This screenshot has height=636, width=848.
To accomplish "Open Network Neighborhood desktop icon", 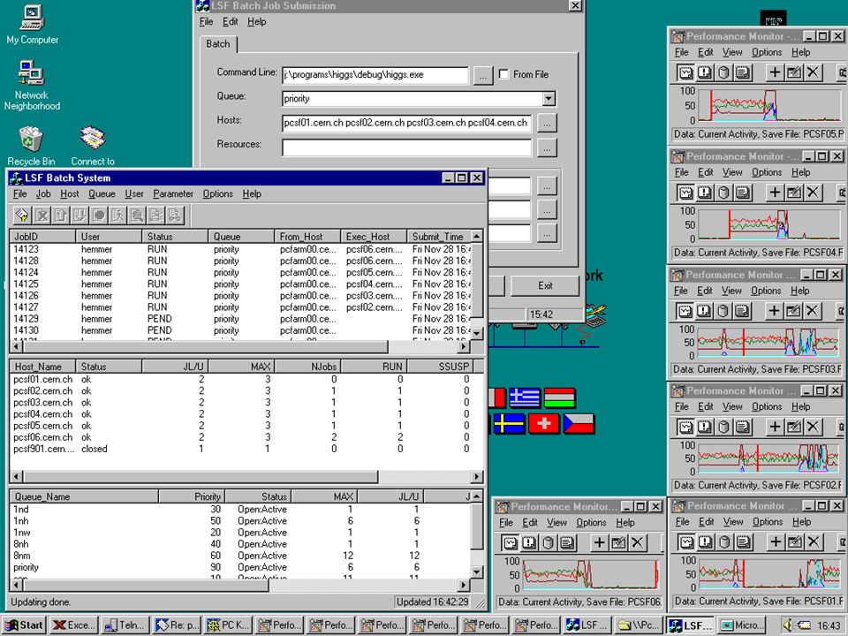I will pos(32,86).
